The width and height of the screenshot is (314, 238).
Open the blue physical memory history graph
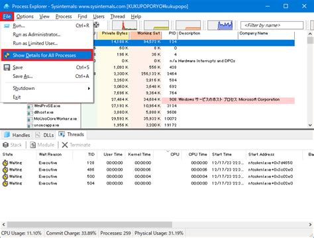pos(220,25)
